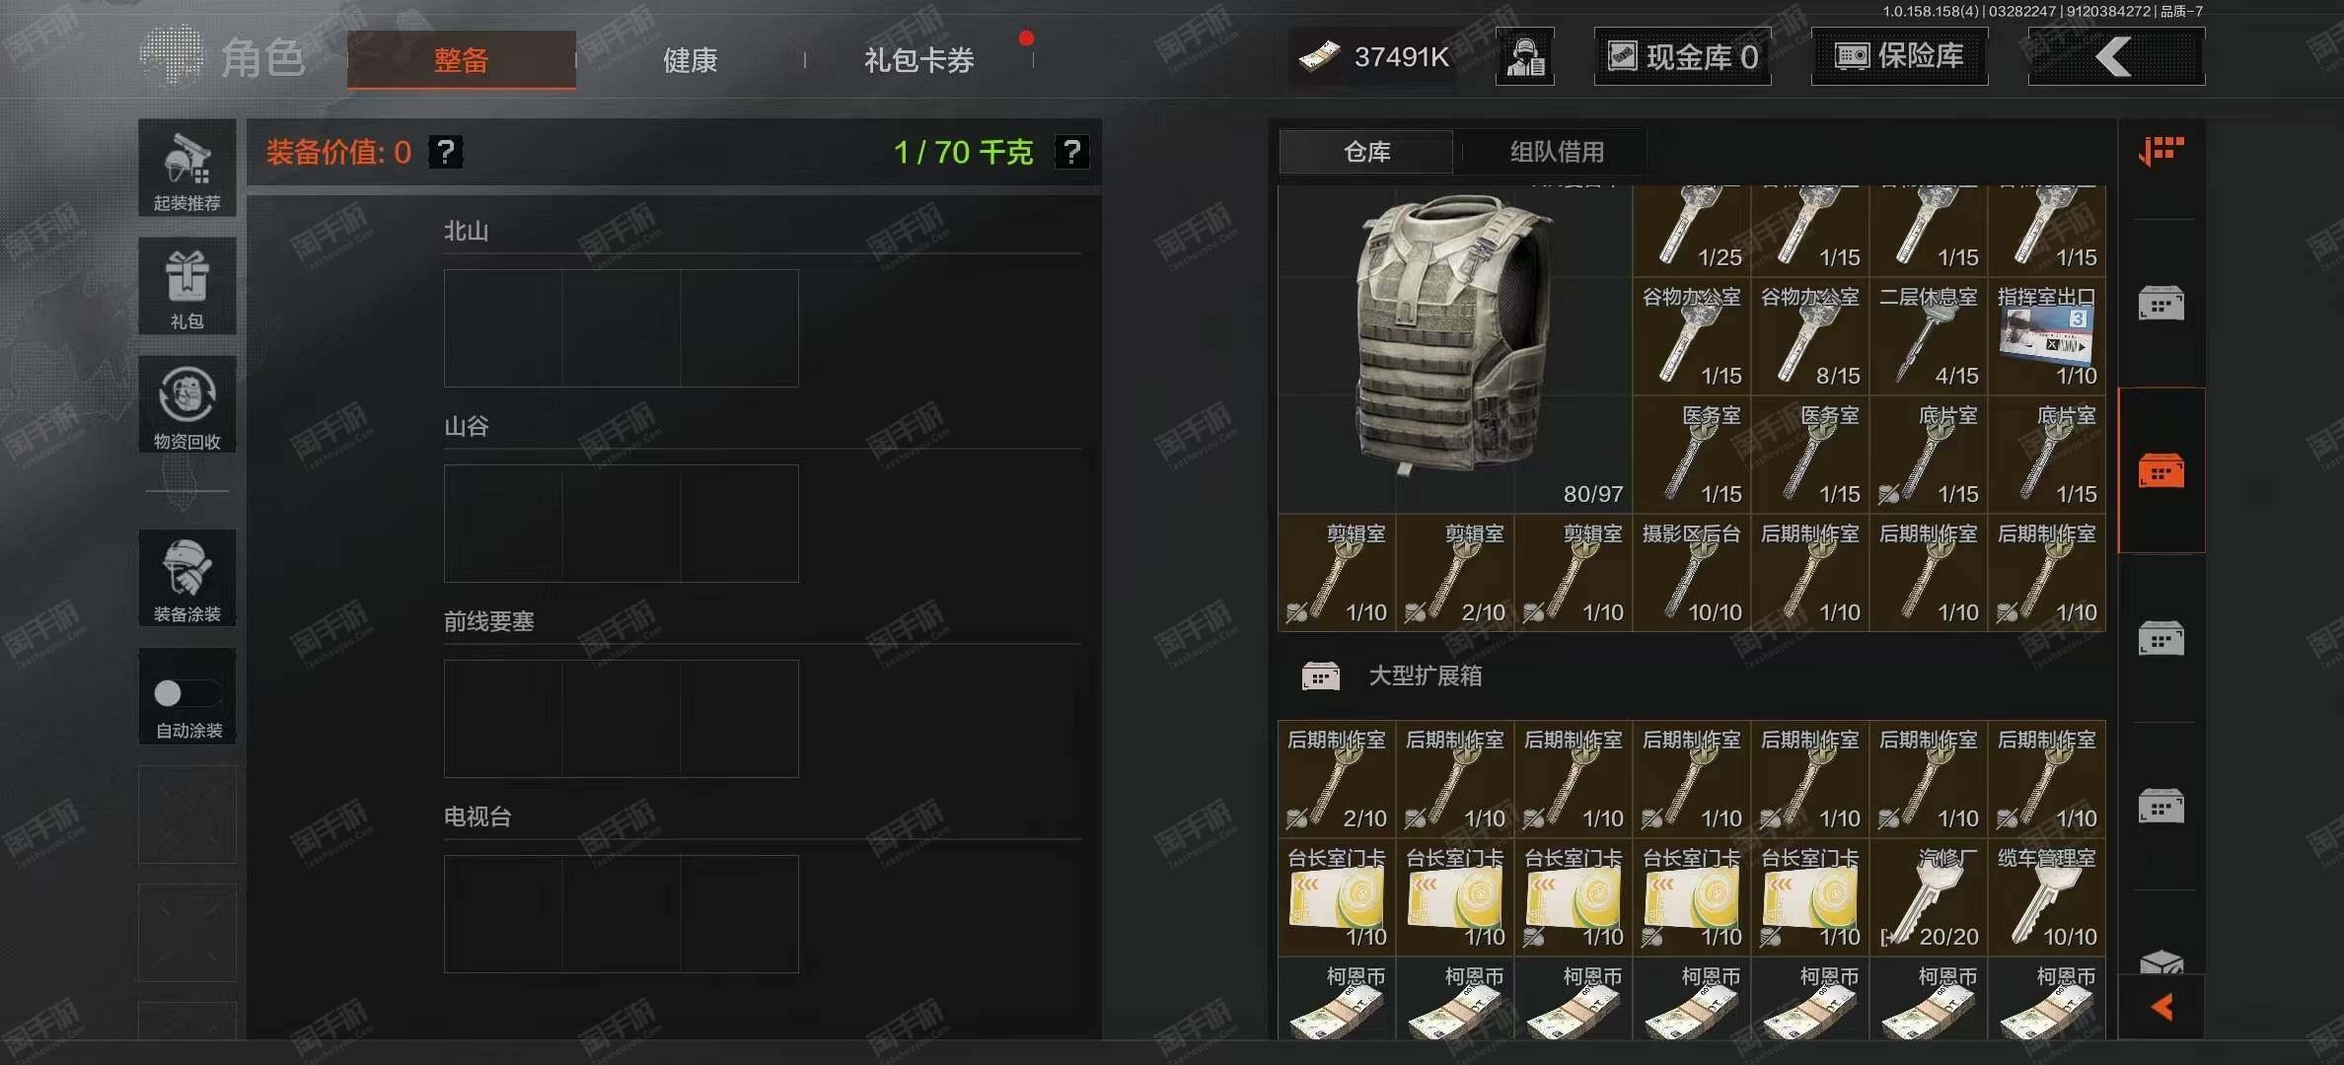2344x1065 pixels.
Task: Click the warehouse sort icon
Action: tap(2161, 151)
